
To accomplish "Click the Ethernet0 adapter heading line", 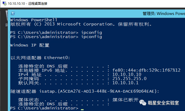I will tap(40, 58).
